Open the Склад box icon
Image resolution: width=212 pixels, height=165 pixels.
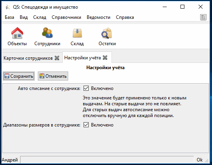pos(77,33)
